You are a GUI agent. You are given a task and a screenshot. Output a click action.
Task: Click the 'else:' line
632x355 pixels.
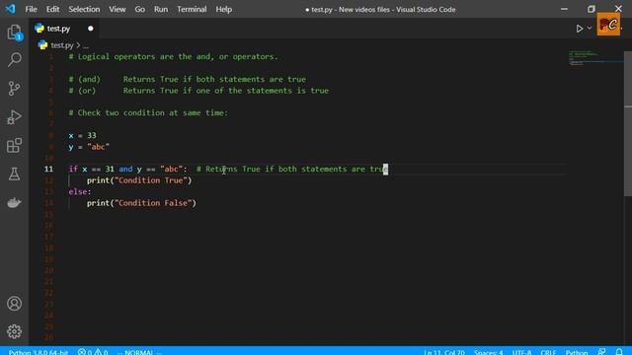click(x=80, y=191)
